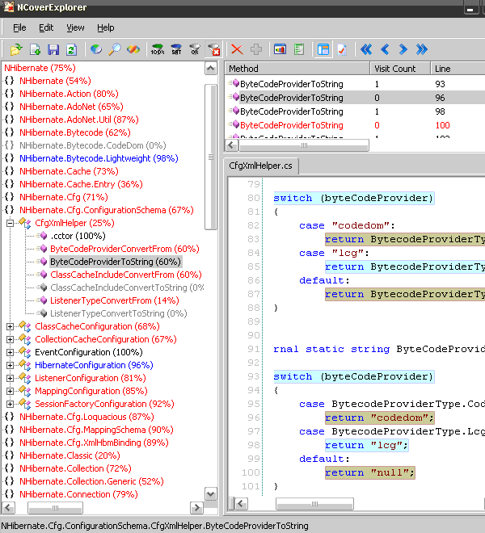Click the tree's horizontal scrollbar right arrow
Image resolution: width=485 pixels, height=533 pixels.
pyautogui.click(x=196, y=508)
